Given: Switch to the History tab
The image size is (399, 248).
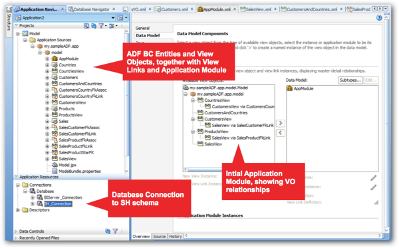Looking at the screenshot, I should pos(176,236).
